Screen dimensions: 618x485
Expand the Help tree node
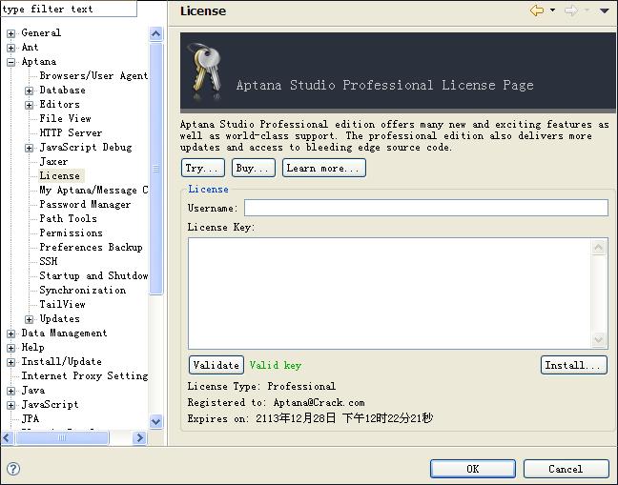(11, 348)
